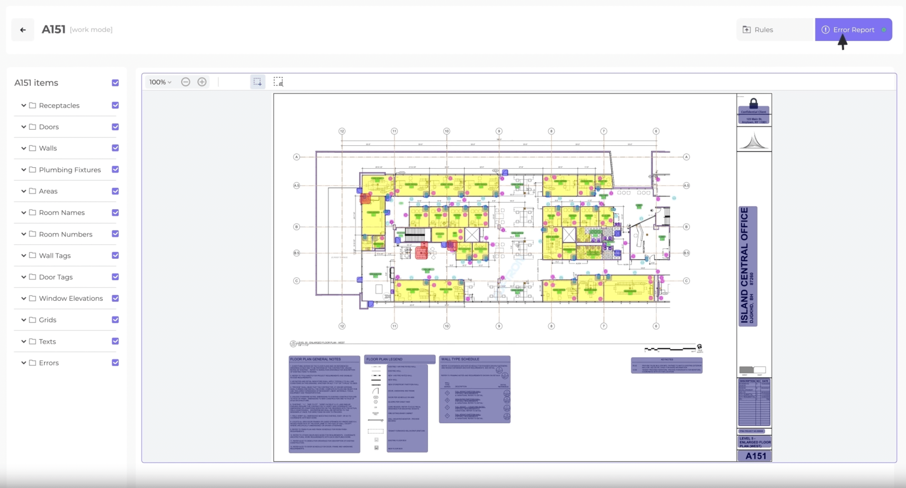Click the back arrow button

(23, 30)
